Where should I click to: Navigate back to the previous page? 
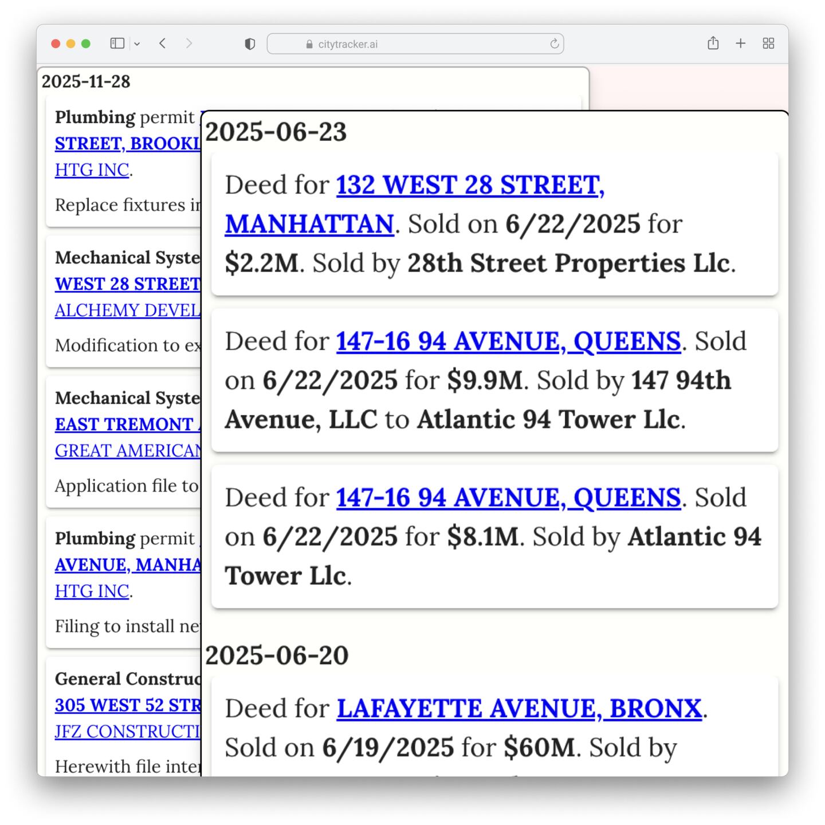click(162, 43)
